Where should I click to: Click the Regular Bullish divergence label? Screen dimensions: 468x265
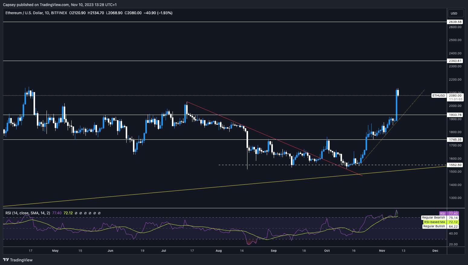434,226
